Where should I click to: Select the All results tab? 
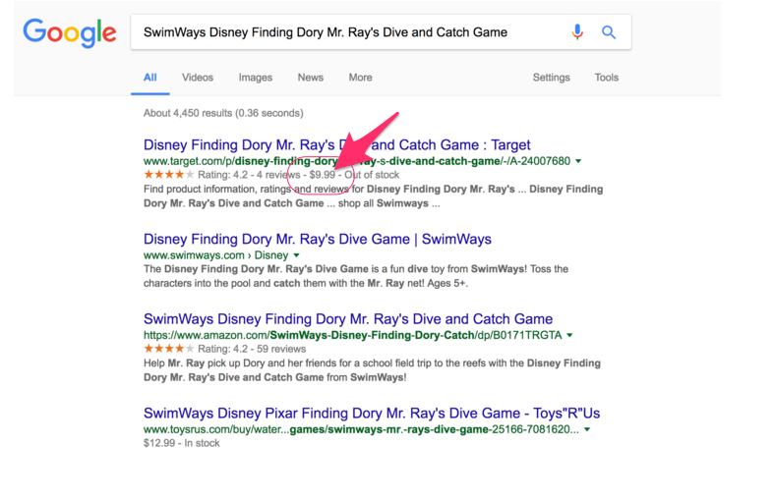point(149,78)
